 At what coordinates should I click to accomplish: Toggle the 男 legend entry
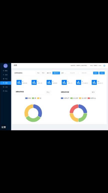click(x=34, y=98)
